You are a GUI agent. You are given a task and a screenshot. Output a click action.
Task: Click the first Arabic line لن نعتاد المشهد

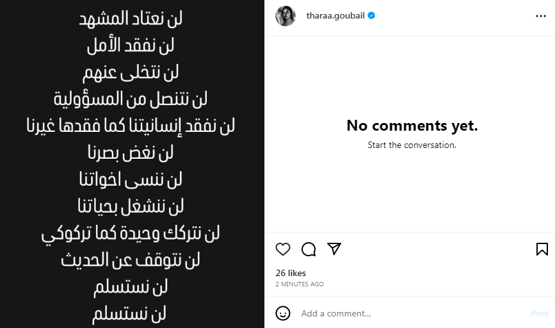(x=131, y=19)
